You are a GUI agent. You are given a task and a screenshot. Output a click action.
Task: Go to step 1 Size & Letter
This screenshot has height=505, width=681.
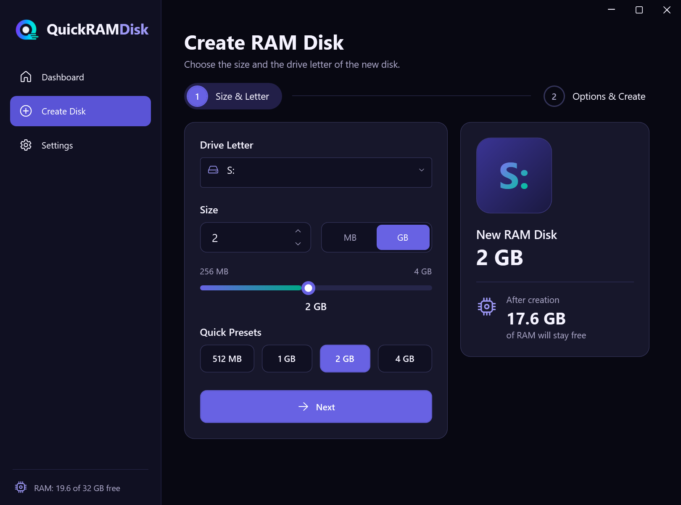point(233,96)
